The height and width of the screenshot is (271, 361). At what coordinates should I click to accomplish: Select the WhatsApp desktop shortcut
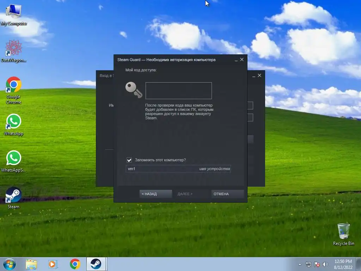coord(14,125)
